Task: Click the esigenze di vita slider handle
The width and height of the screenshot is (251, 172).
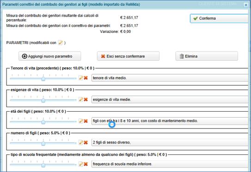Action: 43,101
